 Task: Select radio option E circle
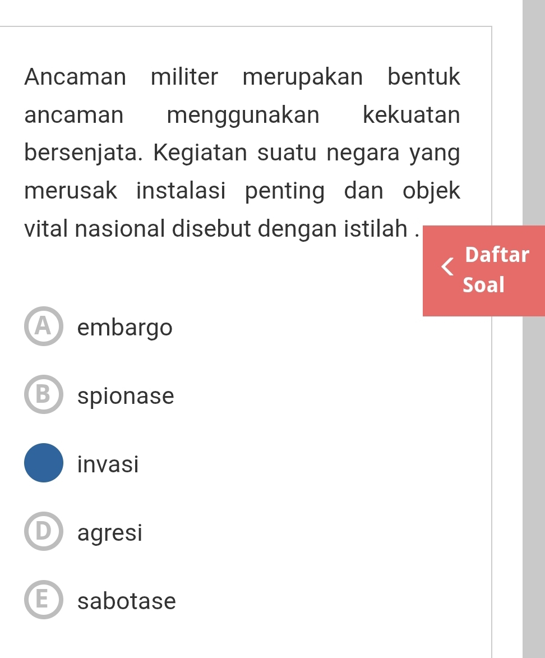[x=43, y=600]
